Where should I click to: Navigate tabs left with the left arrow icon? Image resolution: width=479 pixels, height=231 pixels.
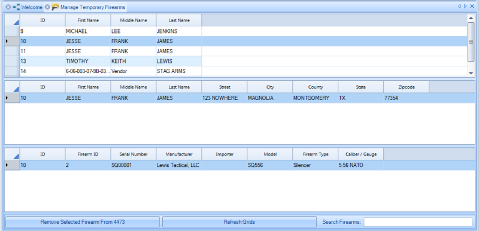(x=459, y=6)
